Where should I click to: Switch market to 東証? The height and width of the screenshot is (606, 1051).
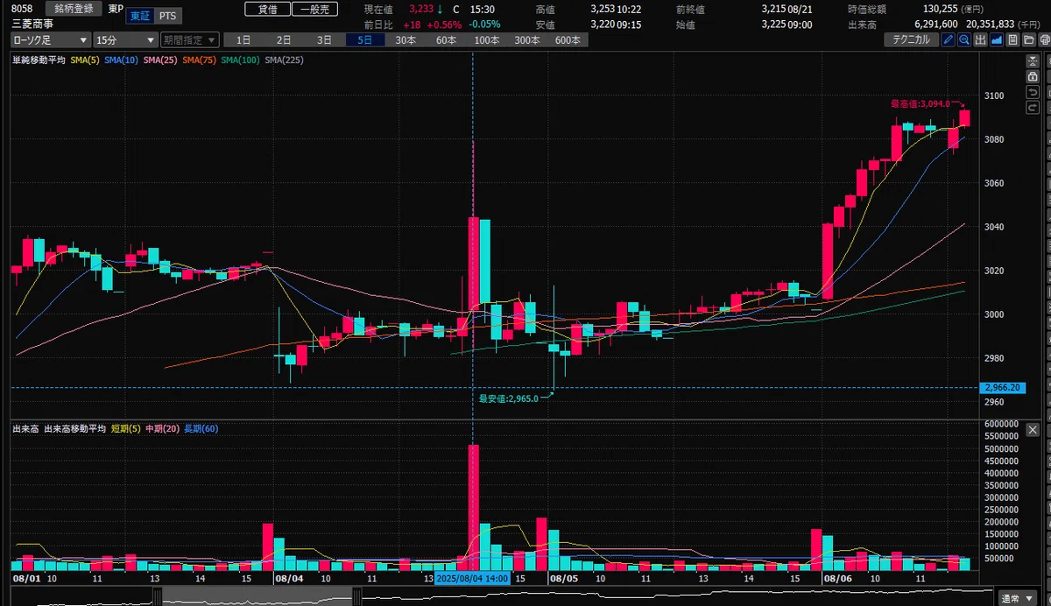(139, 17)
